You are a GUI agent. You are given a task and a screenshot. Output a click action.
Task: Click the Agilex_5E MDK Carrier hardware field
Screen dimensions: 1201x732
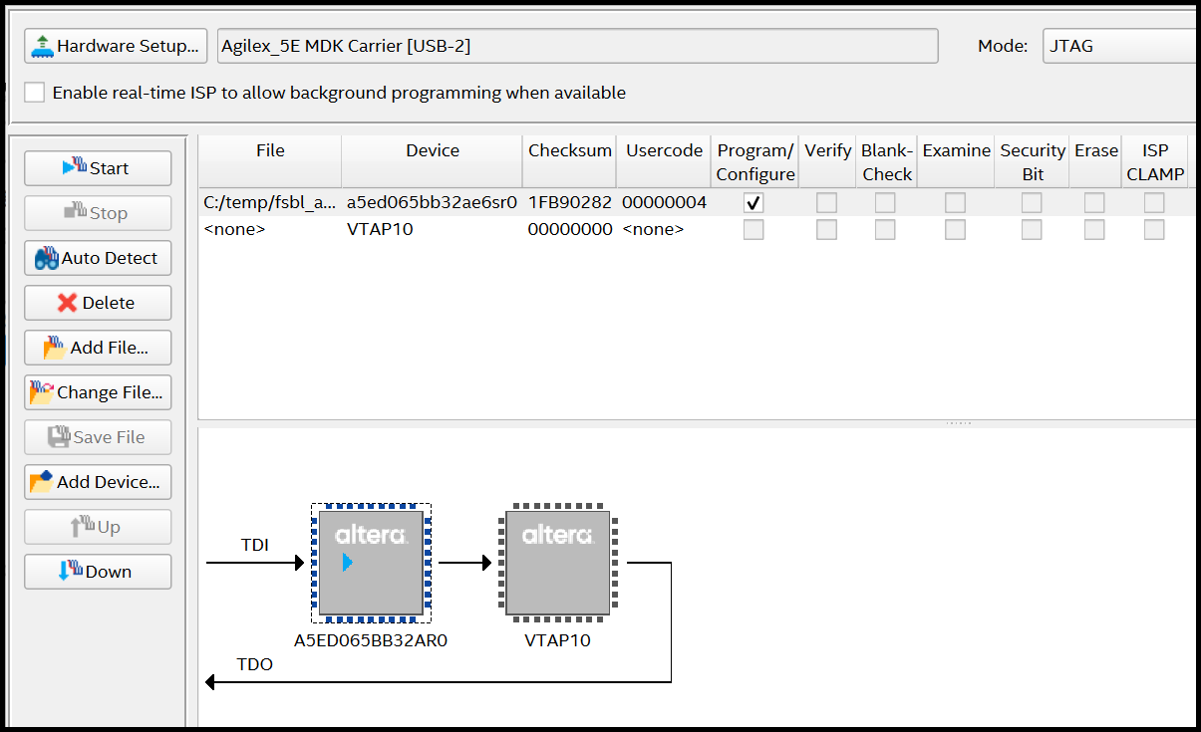(x=577, y=46)
